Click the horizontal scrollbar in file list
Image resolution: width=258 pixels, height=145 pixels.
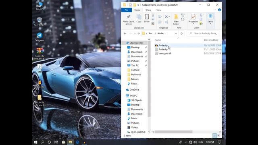point(173,132)
